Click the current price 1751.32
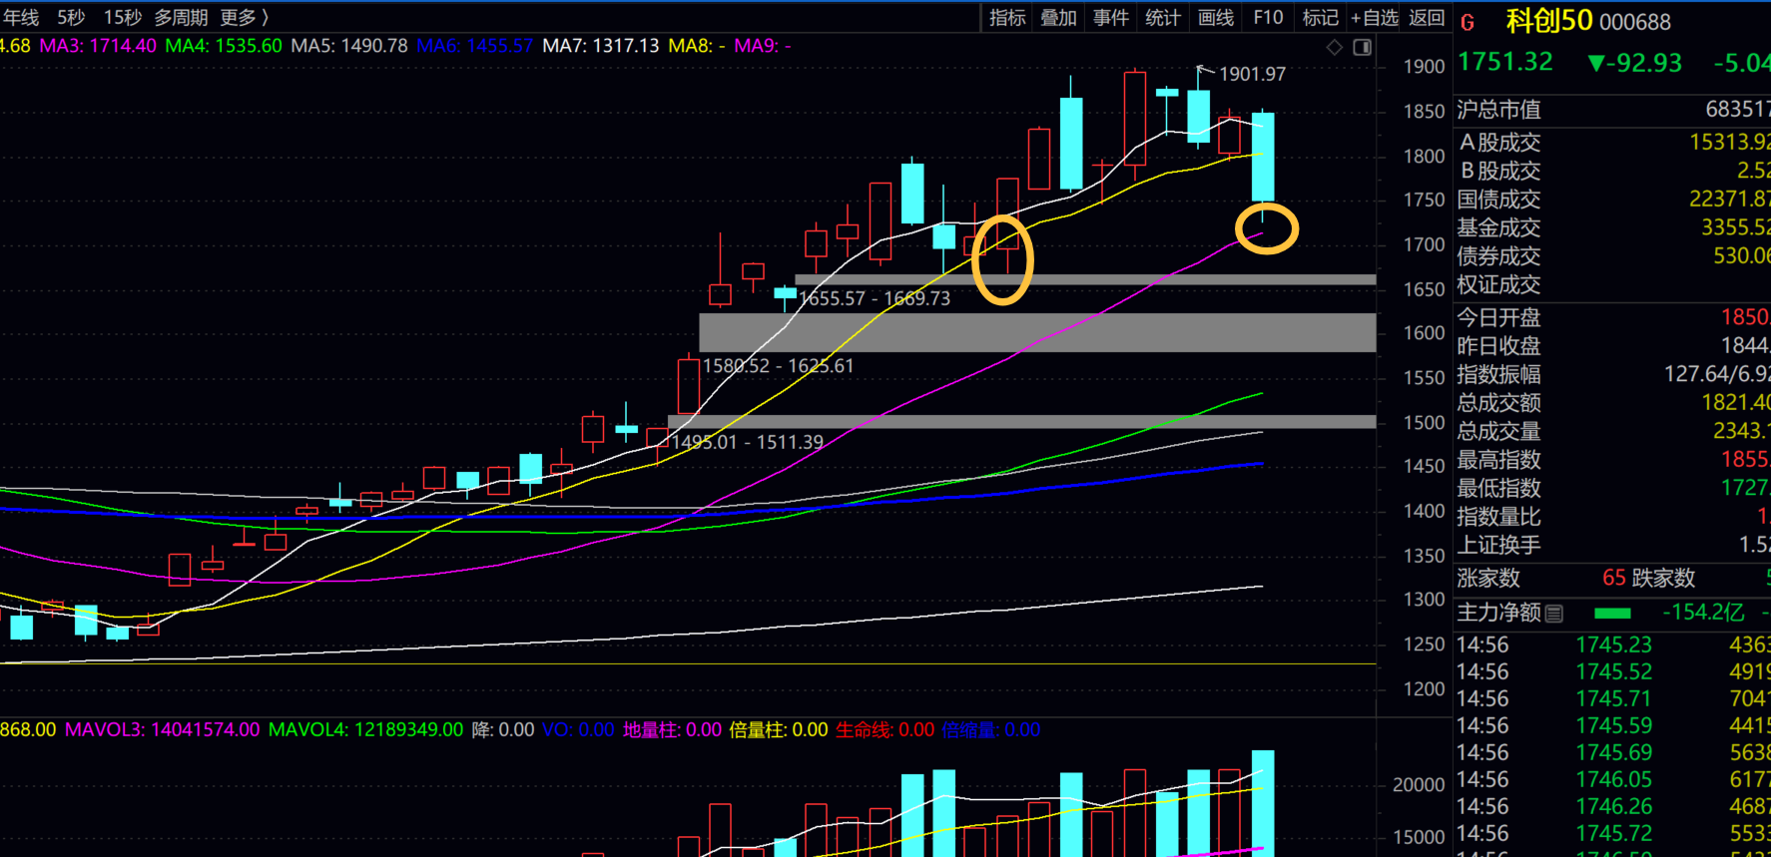 pyautogui.click(x=1505, y=62)
